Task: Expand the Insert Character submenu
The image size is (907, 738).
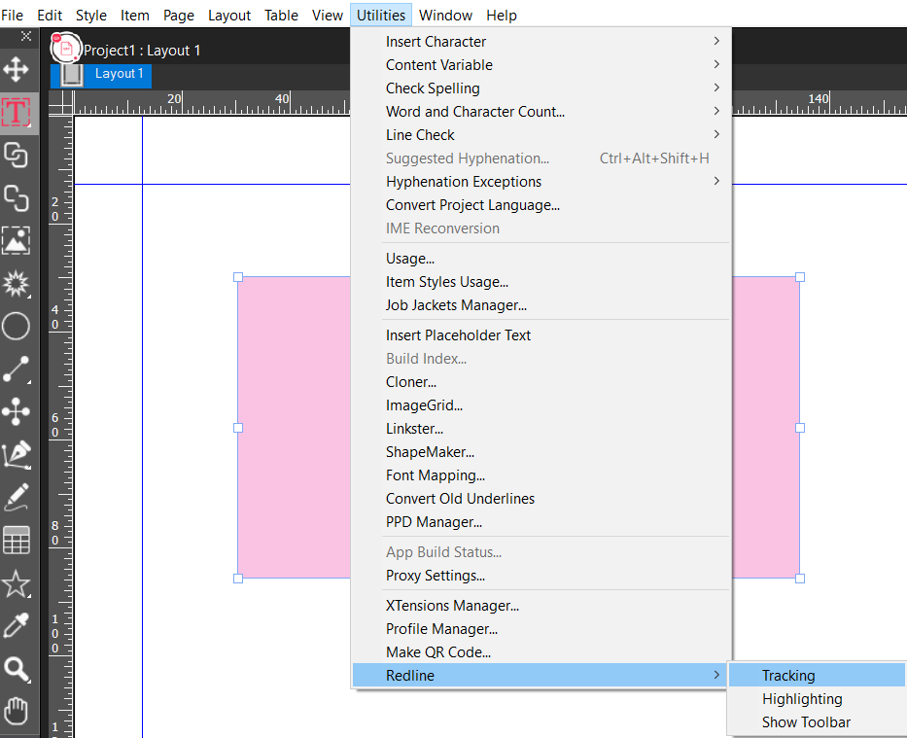Action: [x=435, y=41]
